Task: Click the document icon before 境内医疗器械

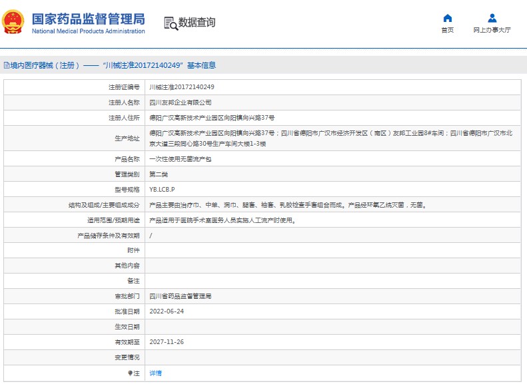Action: coord(7,65)
